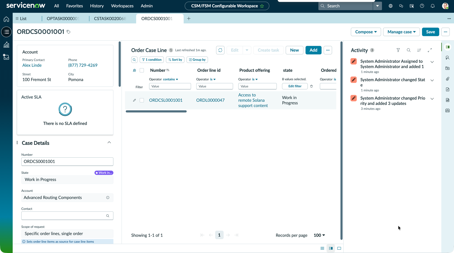Search within the Activity stream
Screen dimensions: 454x253
click(x=409, y=50)
